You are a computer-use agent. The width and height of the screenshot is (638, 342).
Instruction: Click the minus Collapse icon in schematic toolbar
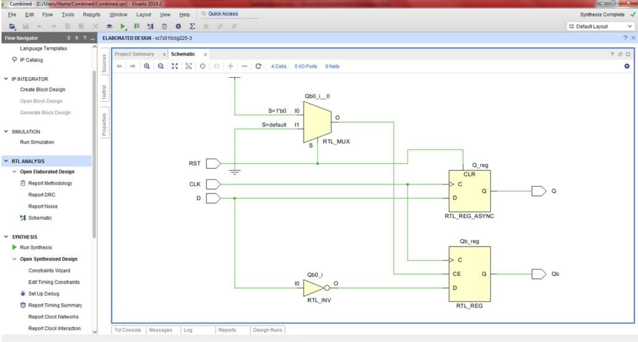pos(244,66)
